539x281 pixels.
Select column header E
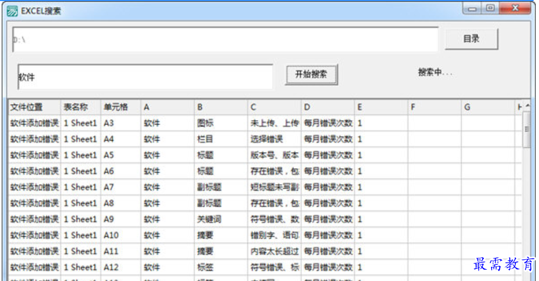coord(381,107)
